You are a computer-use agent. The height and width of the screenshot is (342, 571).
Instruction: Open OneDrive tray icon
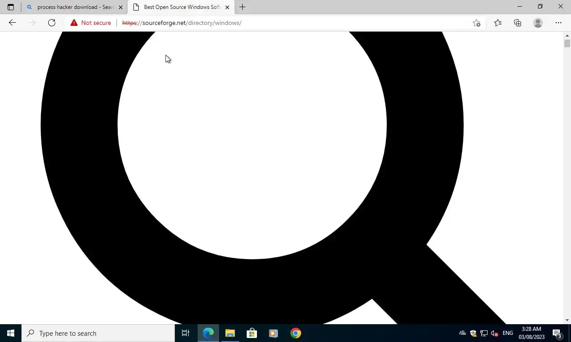tap(463, 333)
